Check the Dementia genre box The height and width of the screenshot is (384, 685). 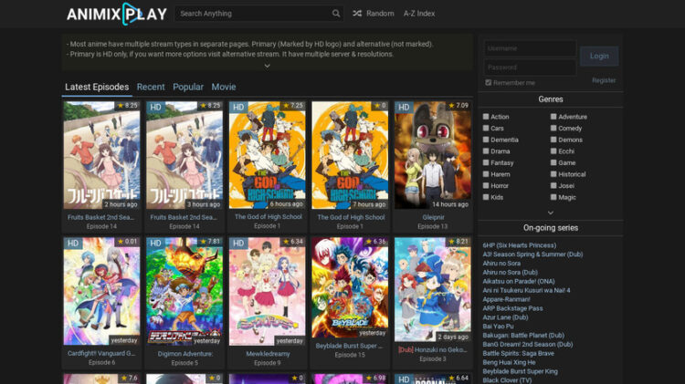(x=486, y=140)
